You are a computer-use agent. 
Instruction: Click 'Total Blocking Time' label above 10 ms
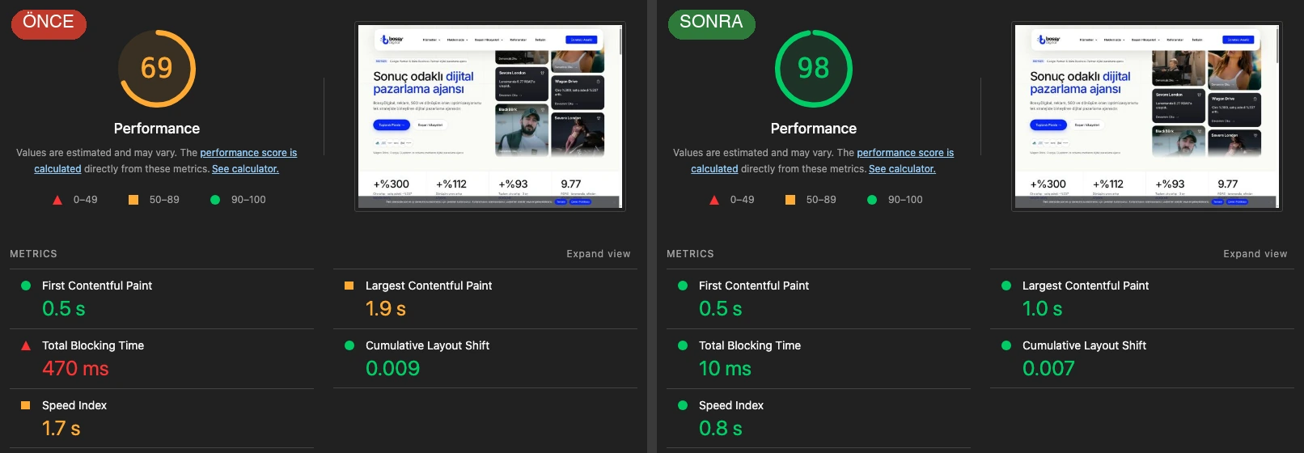coord(750,345)
